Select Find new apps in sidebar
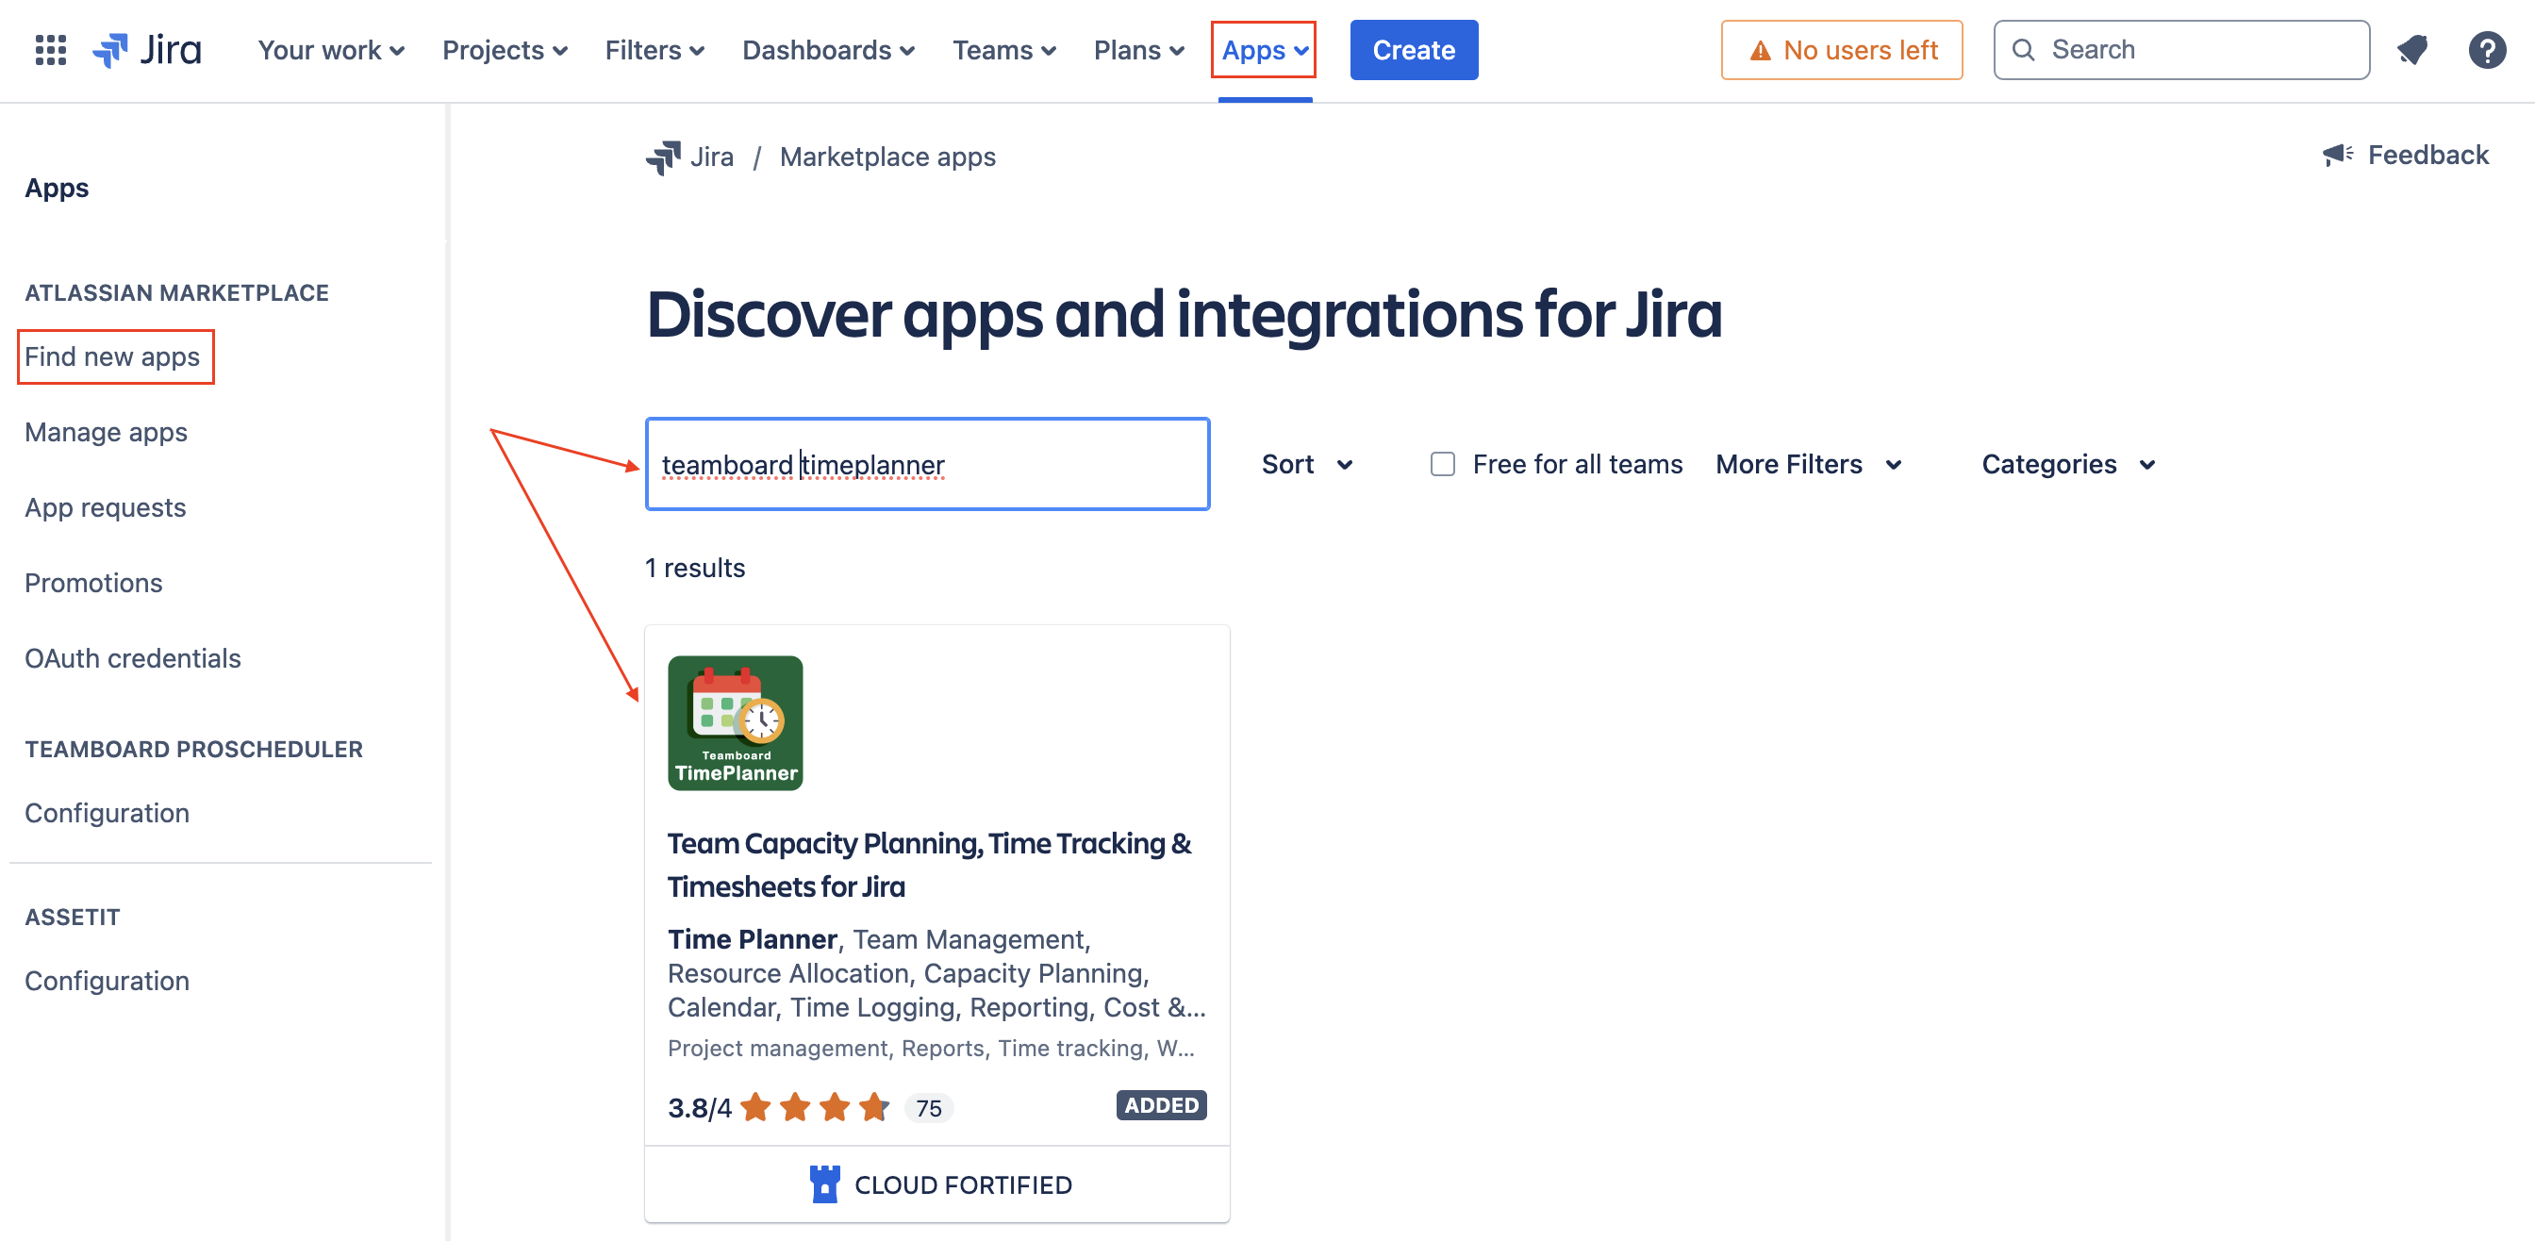 (x=112, y=356)
